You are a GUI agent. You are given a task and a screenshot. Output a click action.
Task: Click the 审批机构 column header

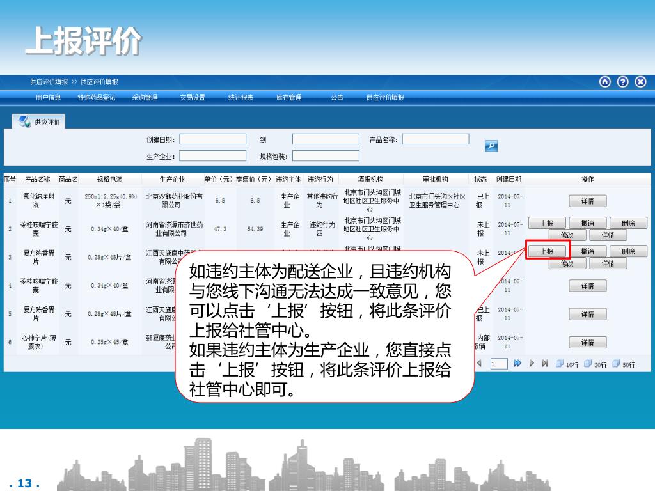tap(435, 179)
